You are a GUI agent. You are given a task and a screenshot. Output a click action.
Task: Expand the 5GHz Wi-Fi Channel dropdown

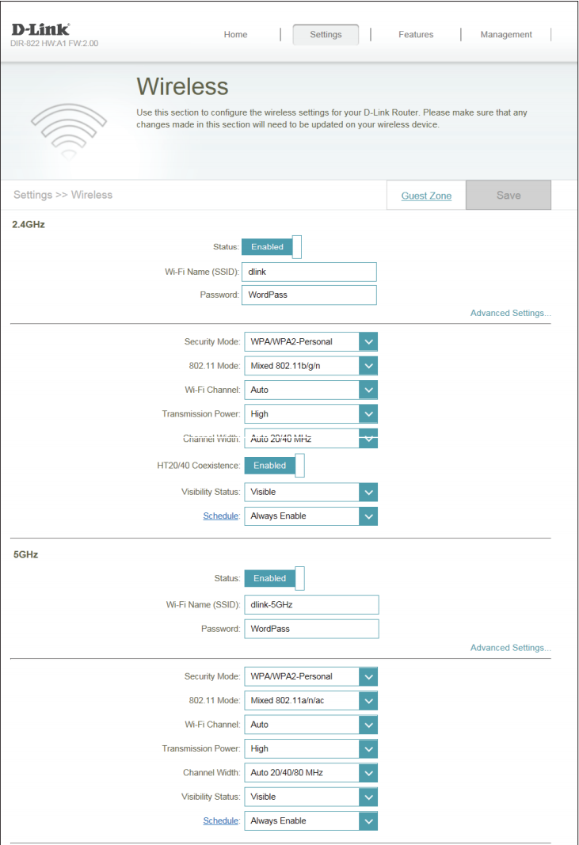pyautogui.click(x=310, y=725)
